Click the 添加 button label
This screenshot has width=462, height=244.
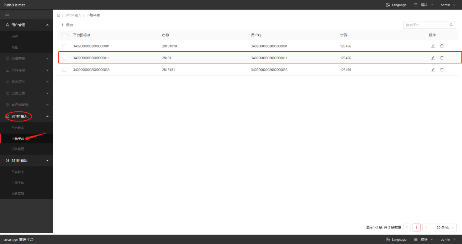[x=69, y=25]
